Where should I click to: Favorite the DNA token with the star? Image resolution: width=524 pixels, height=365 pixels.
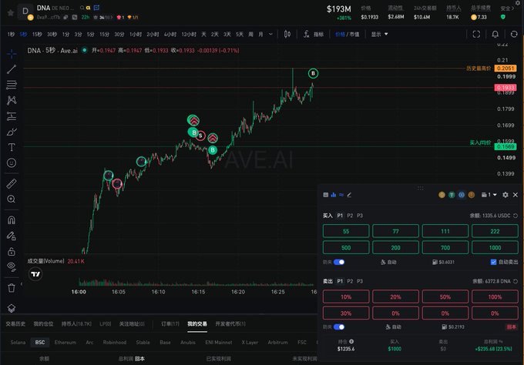tap(10, 13)
